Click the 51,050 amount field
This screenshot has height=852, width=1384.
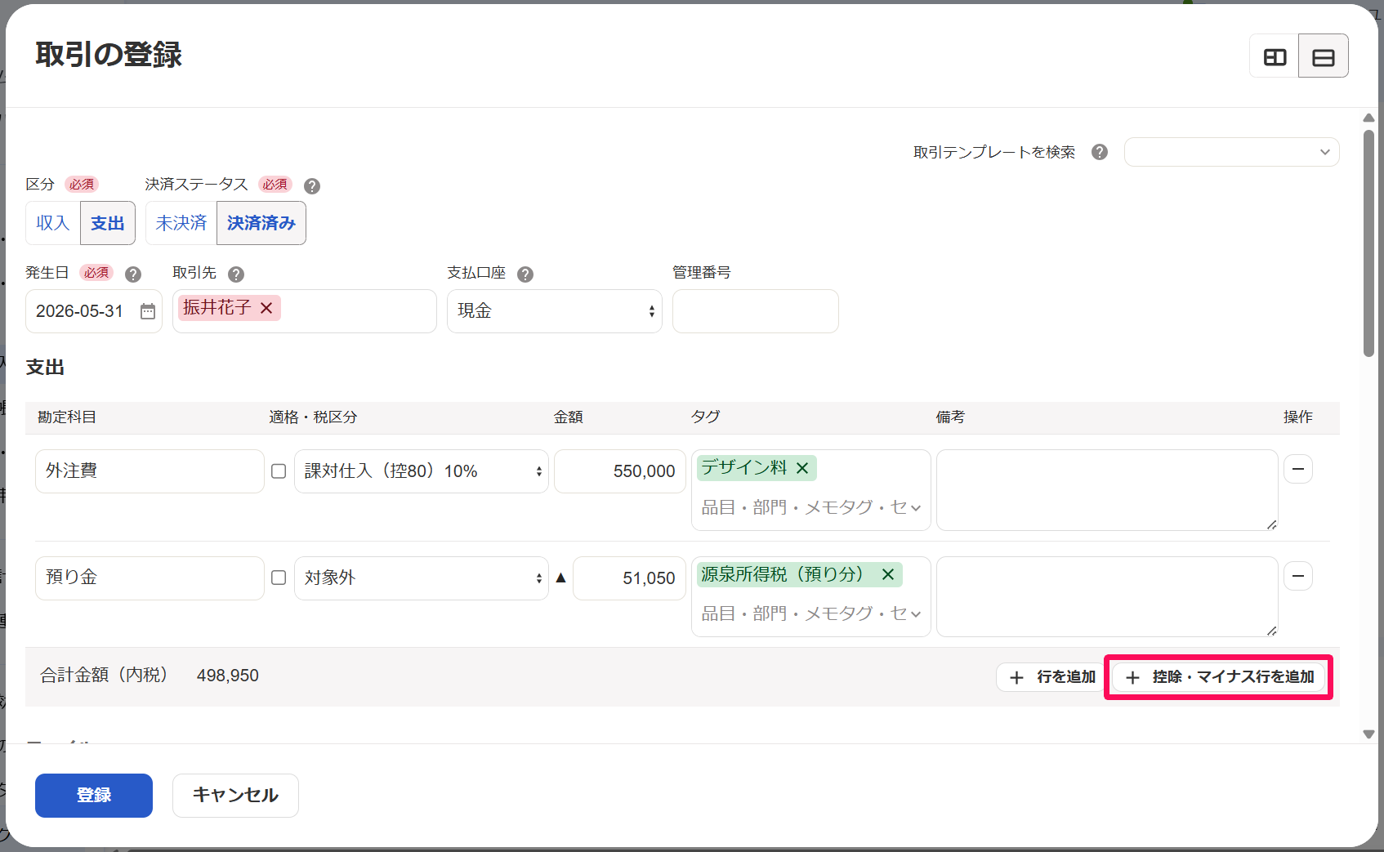(x=629, y=578)
